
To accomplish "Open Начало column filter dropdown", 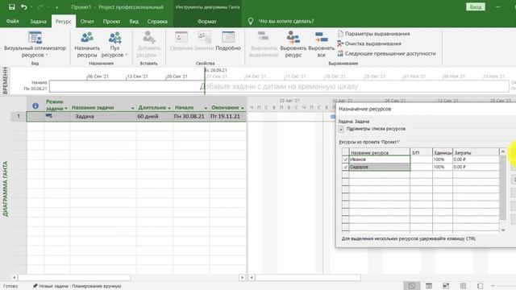I will point(206,108).
